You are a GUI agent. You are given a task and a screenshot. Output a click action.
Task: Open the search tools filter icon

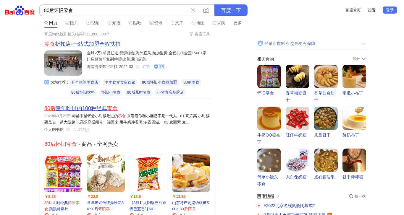(x=191, y=34)
